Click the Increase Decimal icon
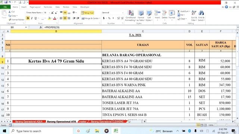 click(x=118, y=18)
